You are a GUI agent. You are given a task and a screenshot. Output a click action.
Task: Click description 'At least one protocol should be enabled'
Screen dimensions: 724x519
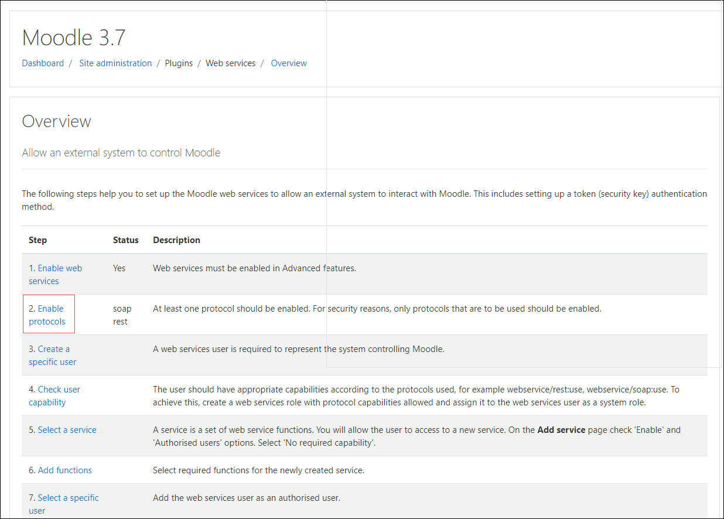pyautogui.click(x=377, y=309)
